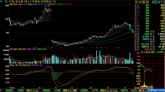Click the 创业板 turnover 186.8亿

[x=142, y=91]
